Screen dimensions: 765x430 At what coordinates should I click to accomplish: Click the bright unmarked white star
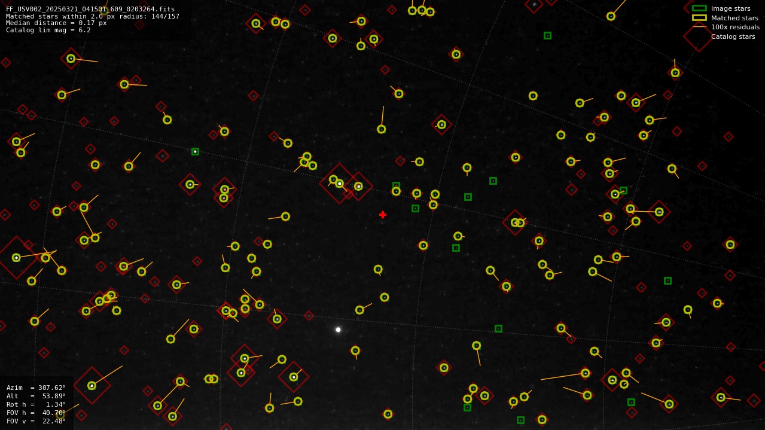click(338, 330)
